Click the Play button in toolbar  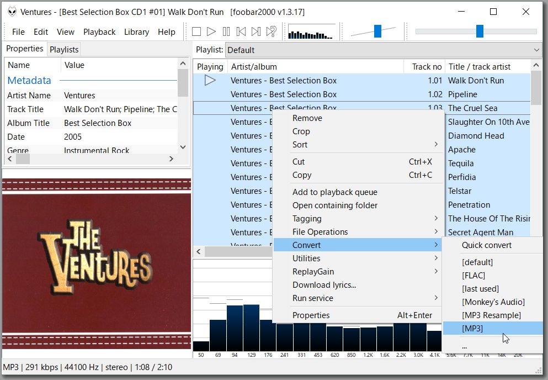(211, 32)
